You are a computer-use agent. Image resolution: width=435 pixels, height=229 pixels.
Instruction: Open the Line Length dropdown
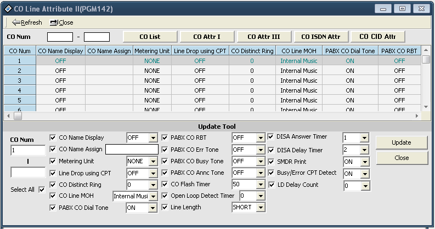click(261, 208)
